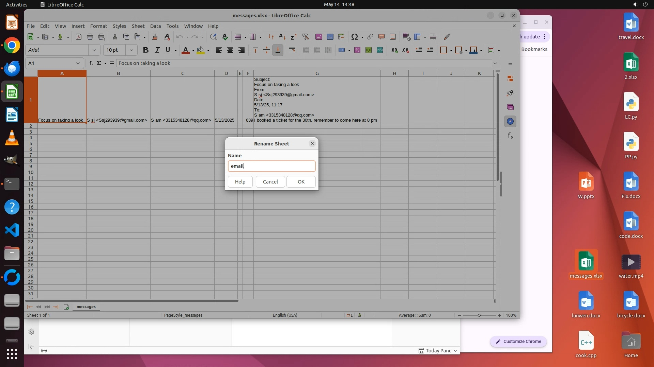Screen dimensions: 654x367
Task: Click the sheet Name input field
Action: pyautogui.click(x=271, y=166)
